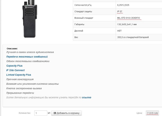162x116 pixels.
Task: Follow the IP Site Connect link
Action: click(15, 70)
